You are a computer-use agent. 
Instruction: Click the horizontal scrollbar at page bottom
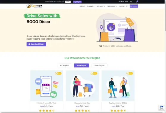pyautogui.click(x=82, y=112)
